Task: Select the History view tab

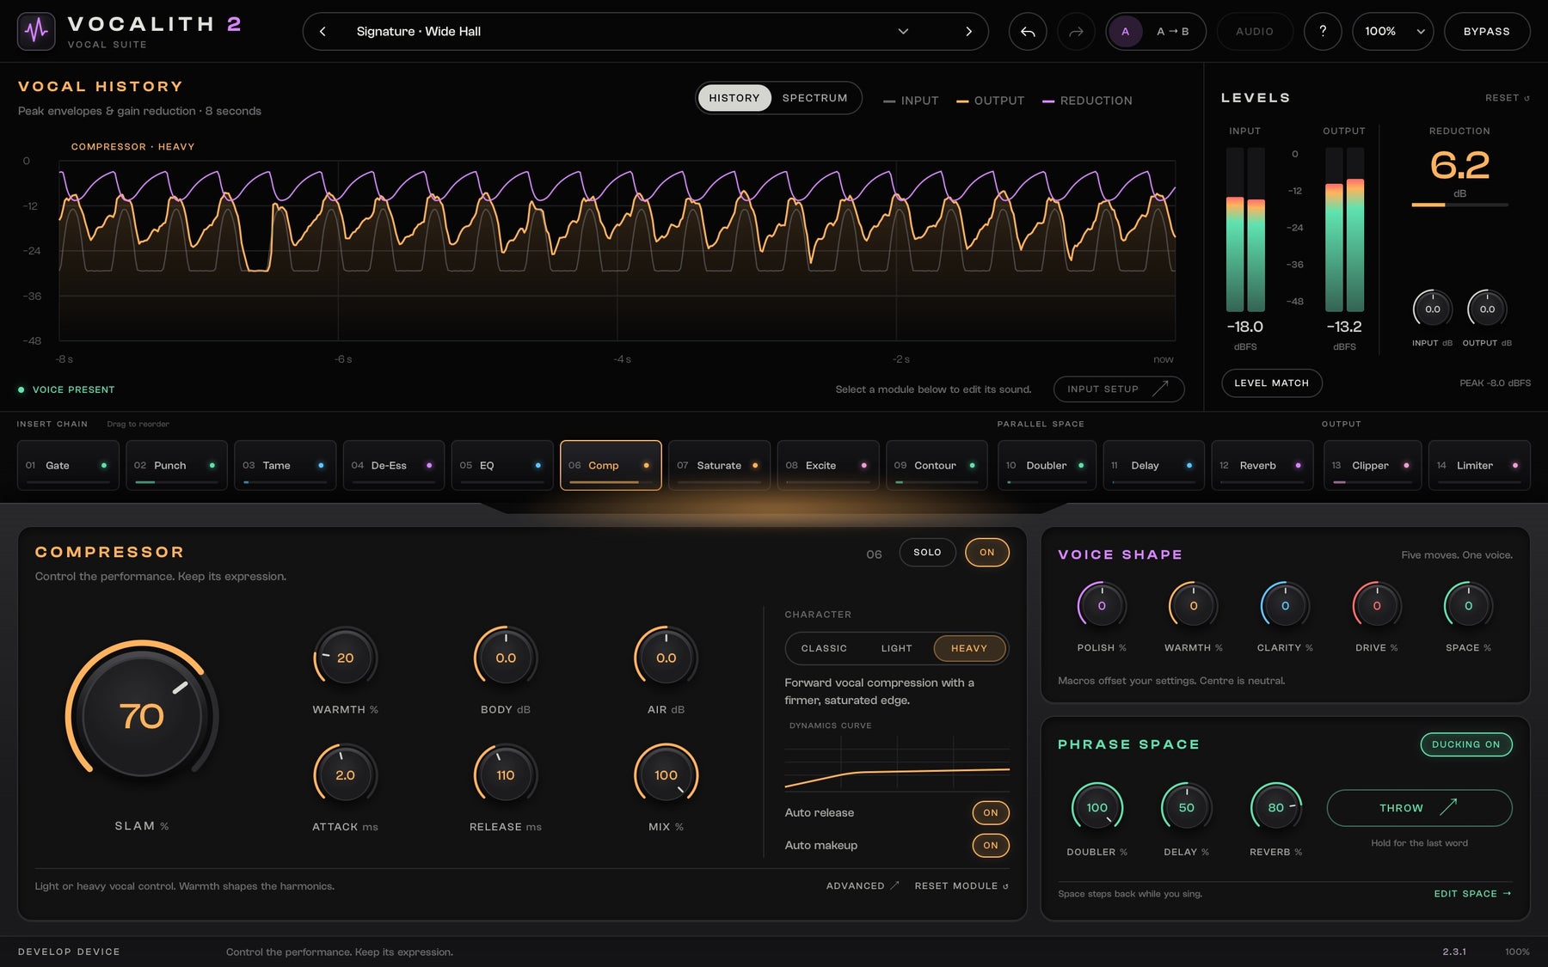Action: click(734, 98)
